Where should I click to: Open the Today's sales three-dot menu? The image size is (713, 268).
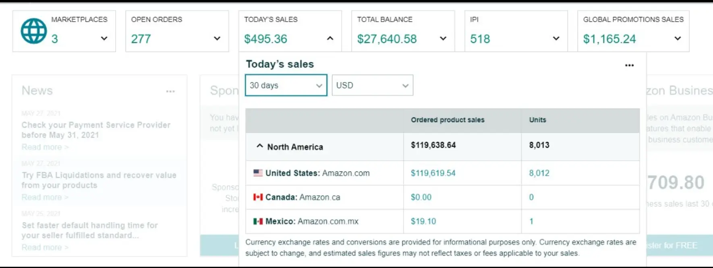click(629, 65)
